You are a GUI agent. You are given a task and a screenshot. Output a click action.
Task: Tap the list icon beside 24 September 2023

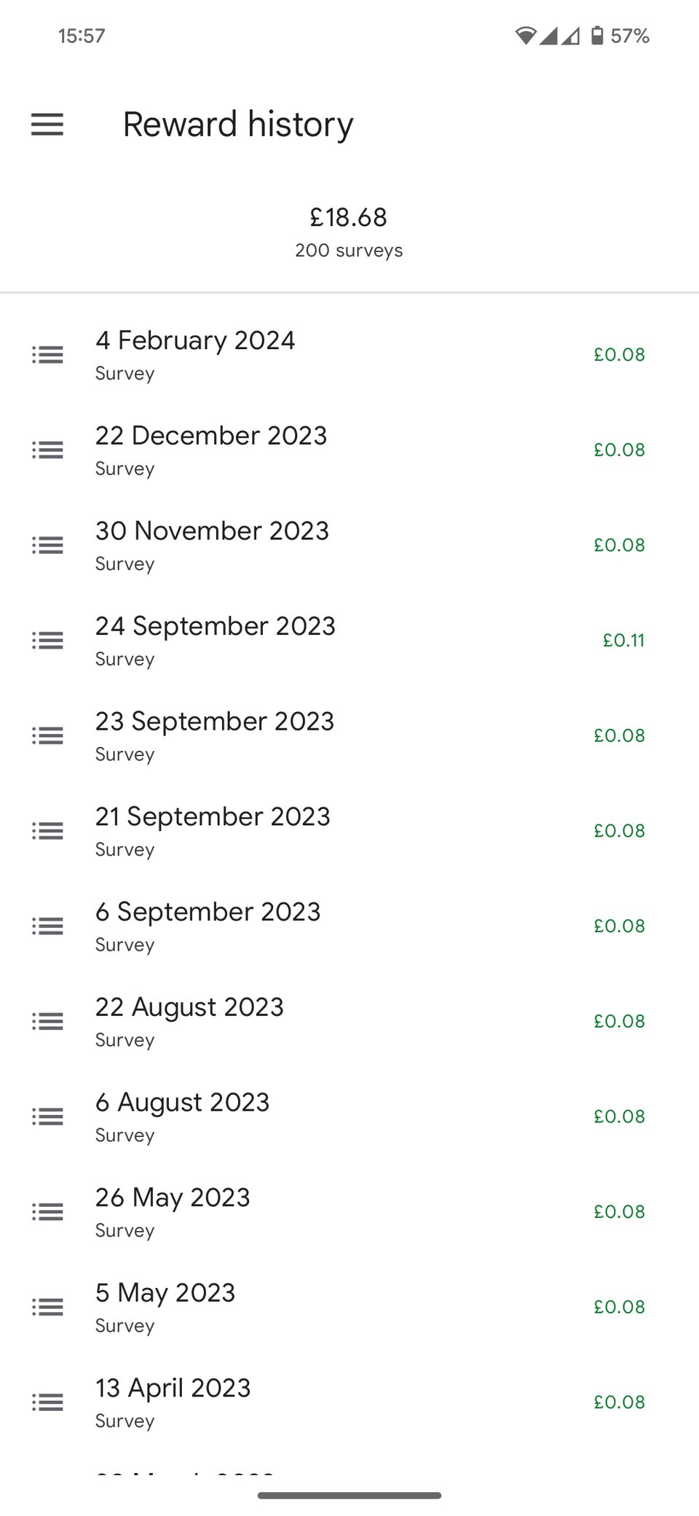click(x=47, y=641)
